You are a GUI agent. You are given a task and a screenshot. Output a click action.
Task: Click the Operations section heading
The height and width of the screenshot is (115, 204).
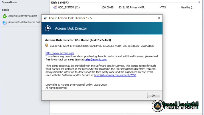point(9,2)
